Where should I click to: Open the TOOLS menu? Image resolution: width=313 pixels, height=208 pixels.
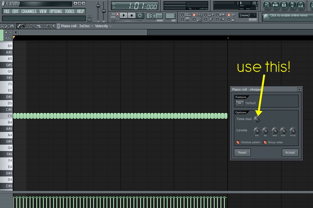(69, 11)
